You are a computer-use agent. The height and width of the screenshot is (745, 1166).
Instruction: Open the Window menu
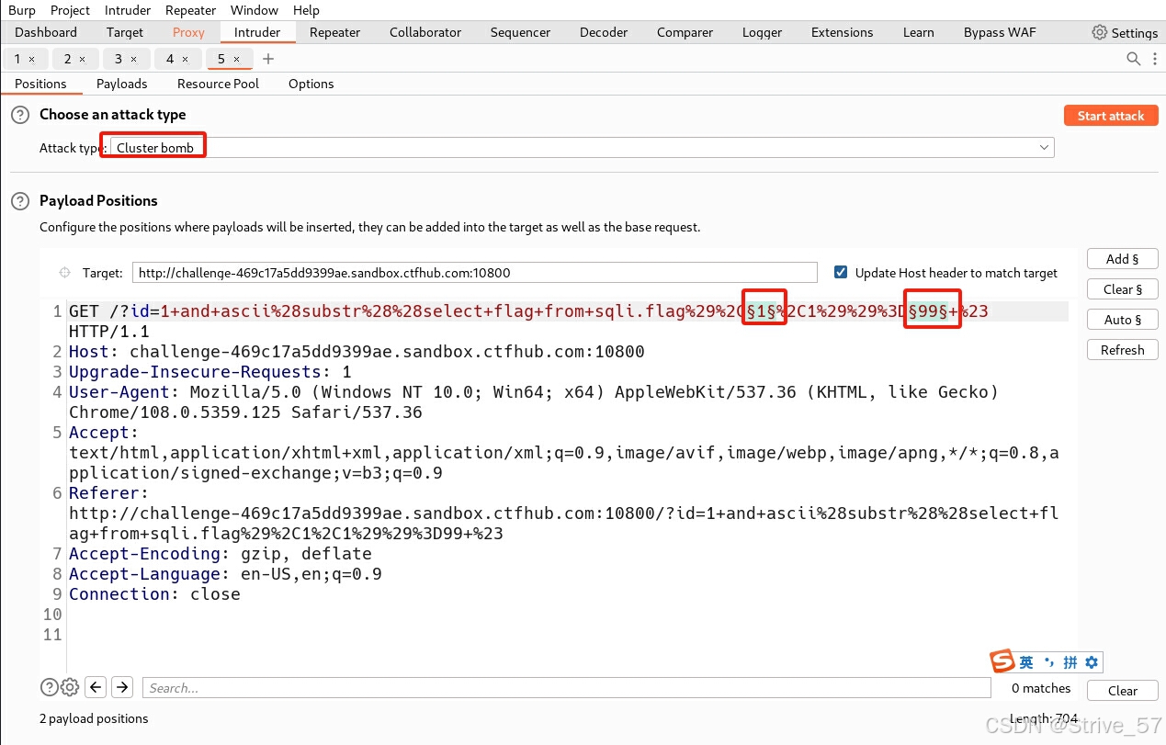pos(255,10)
